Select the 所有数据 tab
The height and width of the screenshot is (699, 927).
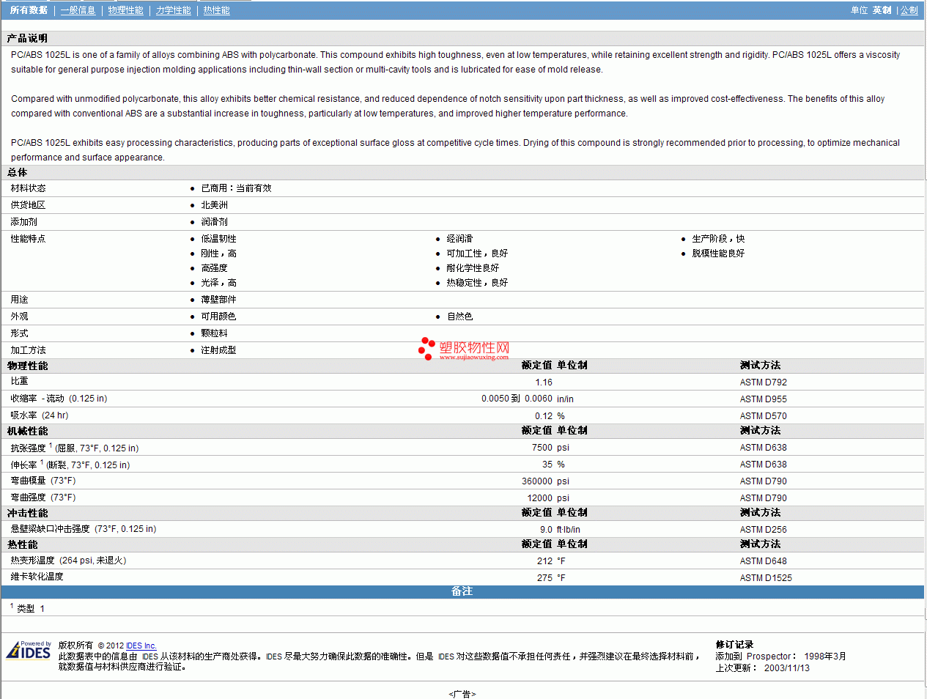(29, 10)
